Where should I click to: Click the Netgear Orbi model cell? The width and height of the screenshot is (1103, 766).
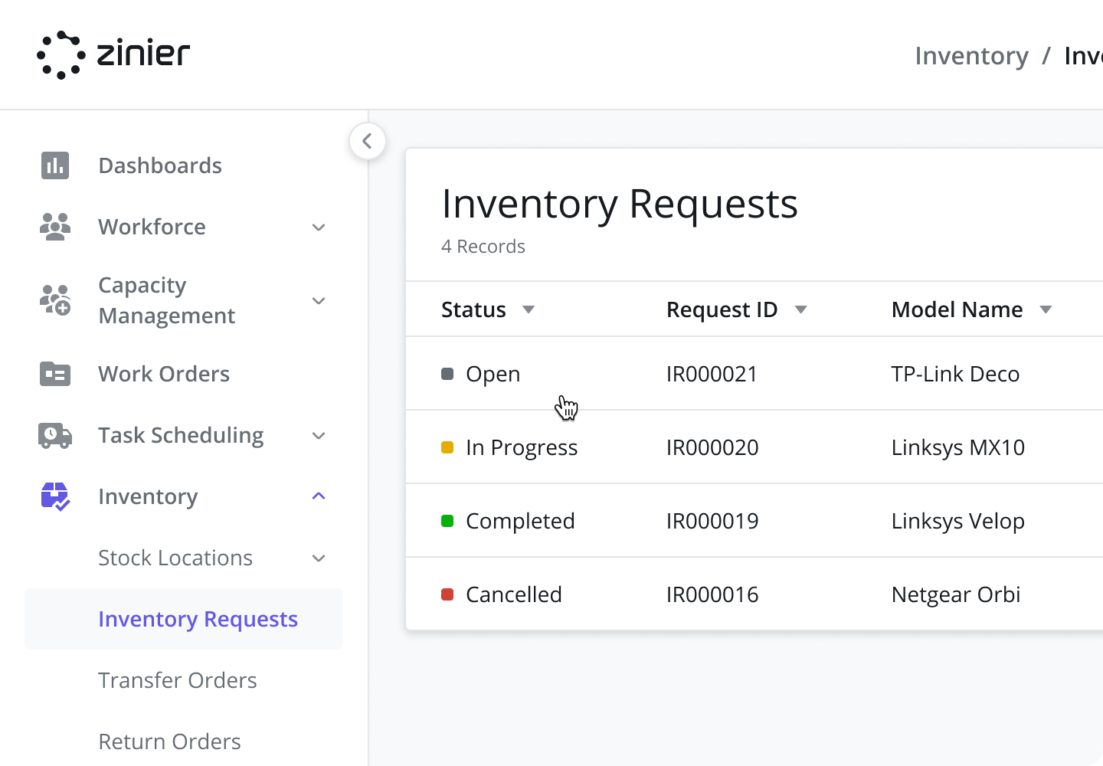click(956, 594)
